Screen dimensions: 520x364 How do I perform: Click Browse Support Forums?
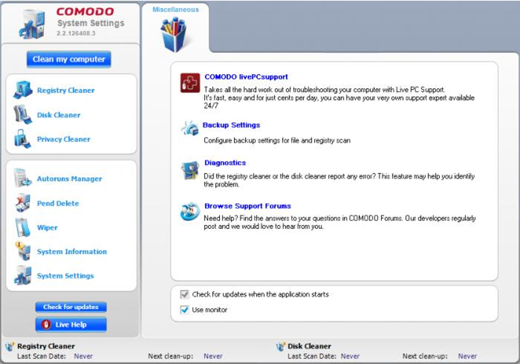[248, 206]
